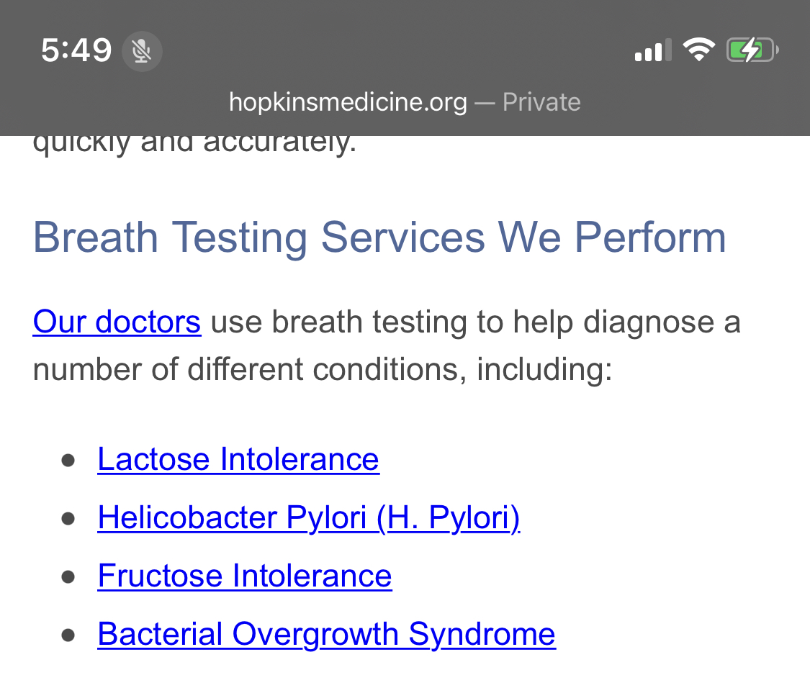Tap the Wi-Fi status icon

tap(699, 50)
